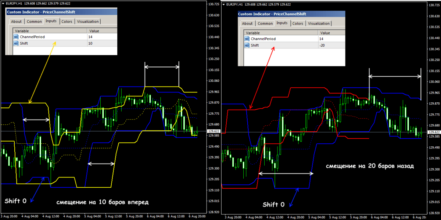Open the About tab in the Shift -20 dialog
This screenshot has height=220, width=441.
point(247,23)
